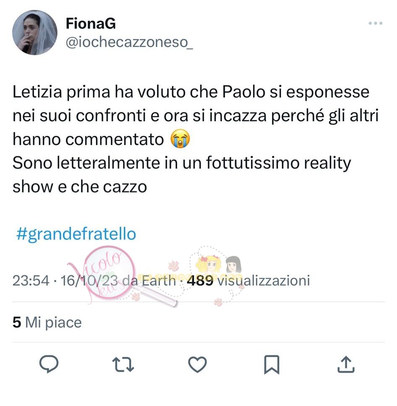Like the tweet with heart icon
Image resolution: width=397 pixels, height=406 pixels.
tap(198, 364)
